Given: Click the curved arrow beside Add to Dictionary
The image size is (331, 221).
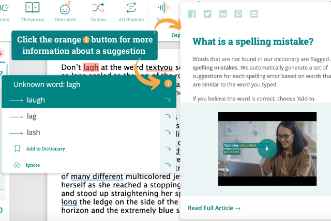Looking at the screenshot, I should [x=168, y=149].
